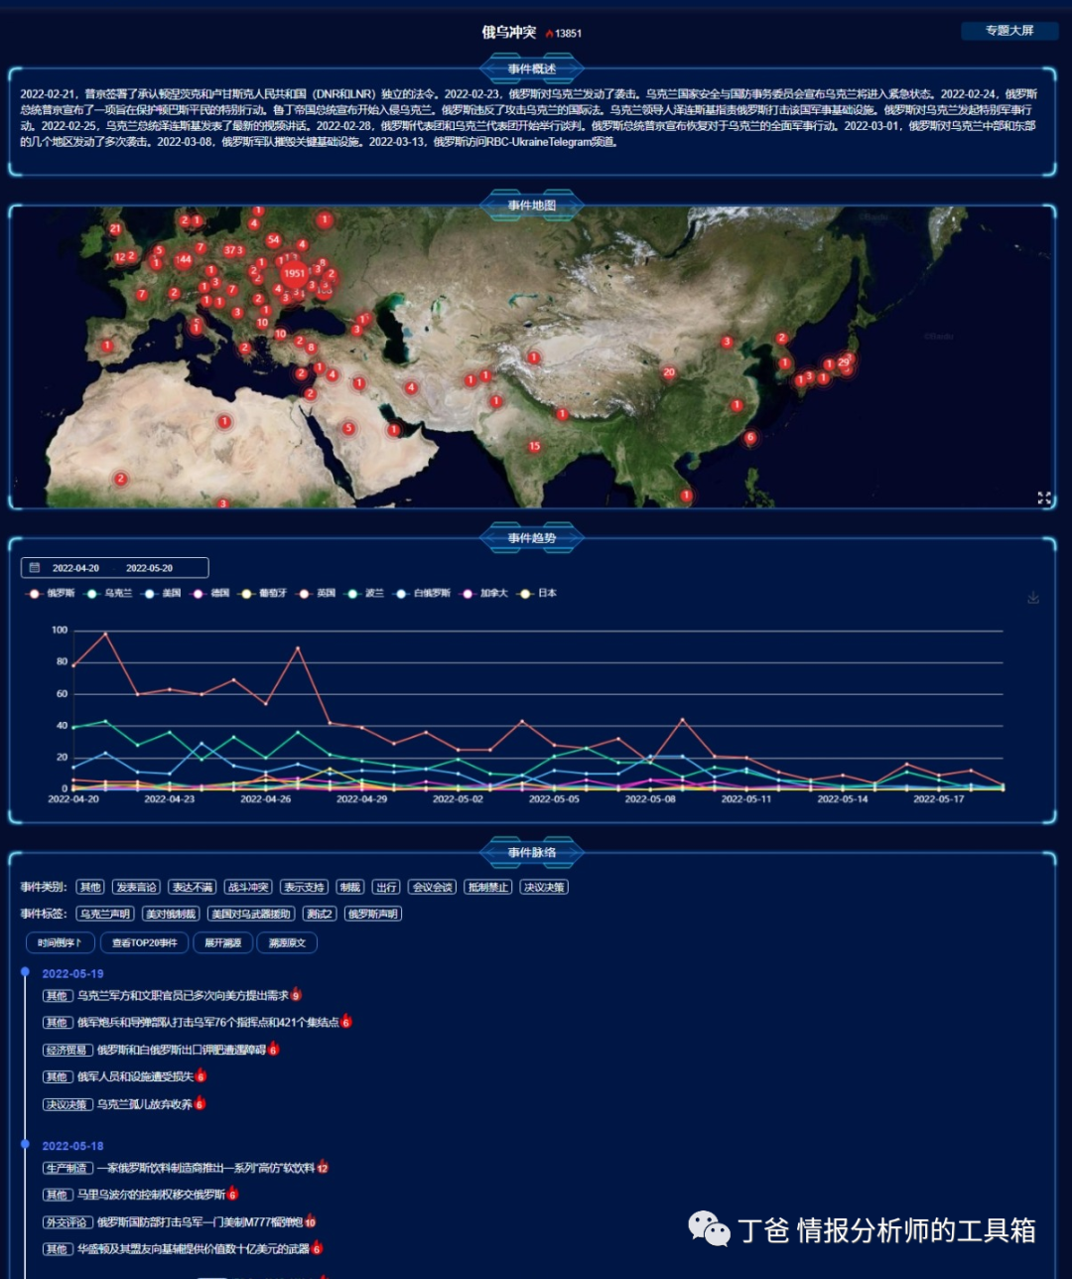The height and width of the screenshot is (1279, 1072).
Task: Select the 美国对乌武器援助 event tag
Action: (251, 914)
